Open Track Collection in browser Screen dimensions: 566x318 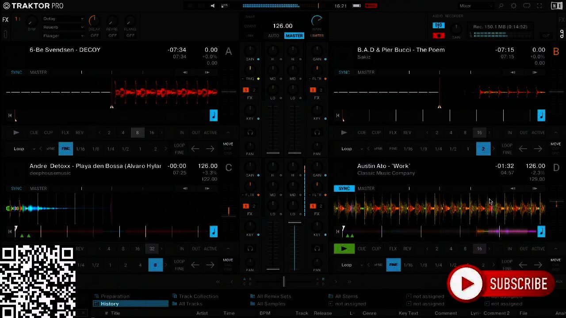click(199, 296)
